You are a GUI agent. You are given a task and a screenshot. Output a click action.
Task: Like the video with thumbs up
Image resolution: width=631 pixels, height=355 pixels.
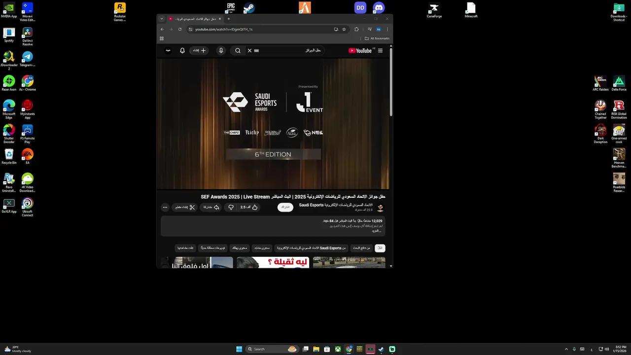[x=249, y=207]
